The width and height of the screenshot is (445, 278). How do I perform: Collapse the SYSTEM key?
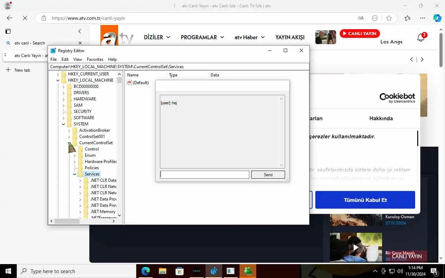[x=64, y=124]
